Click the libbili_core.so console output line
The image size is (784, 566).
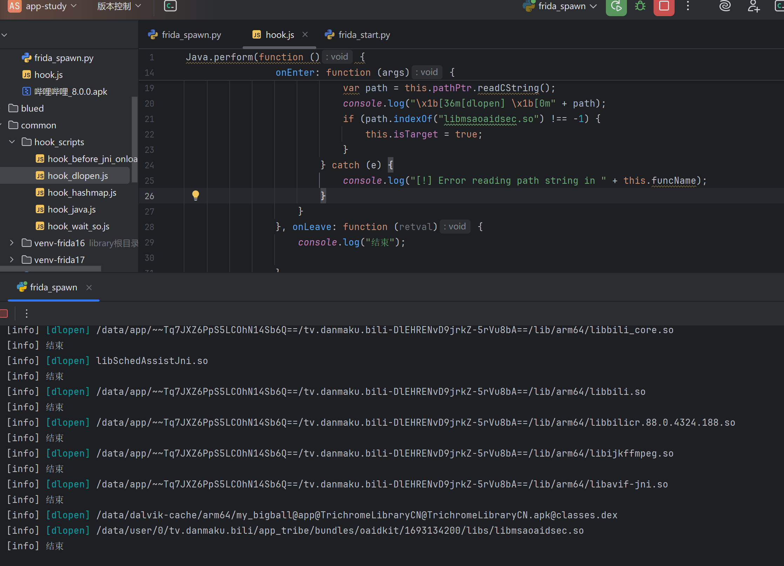click(340, 330)
